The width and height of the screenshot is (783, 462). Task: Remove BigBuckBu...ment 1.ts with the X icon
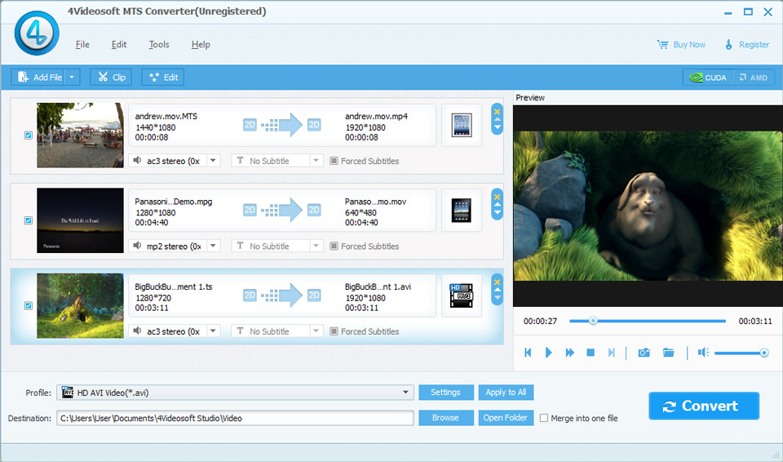(x=497, y=282)
